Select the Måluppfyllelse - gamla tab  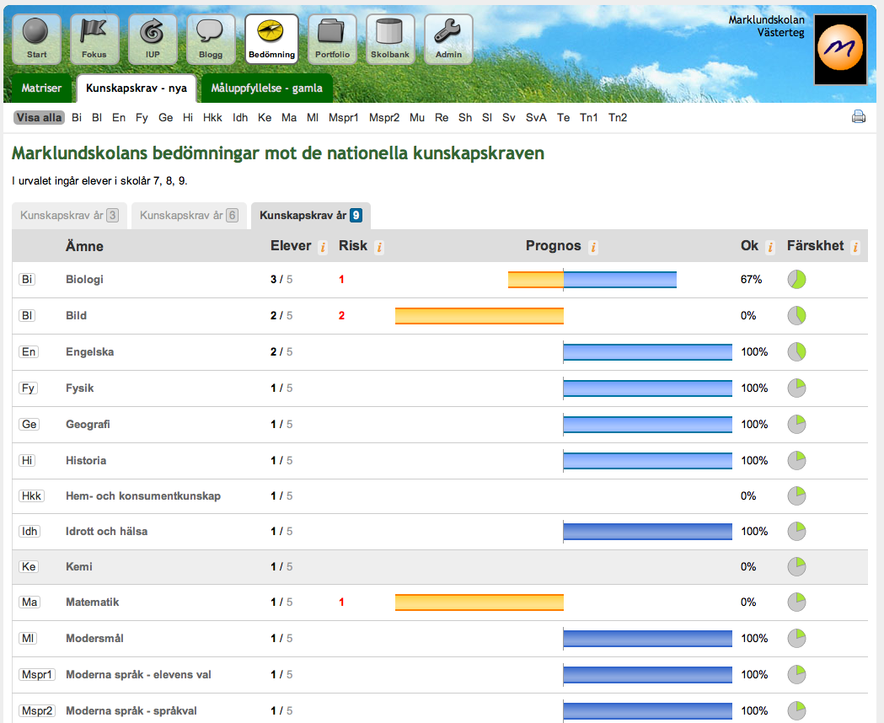tap(266, 88)
